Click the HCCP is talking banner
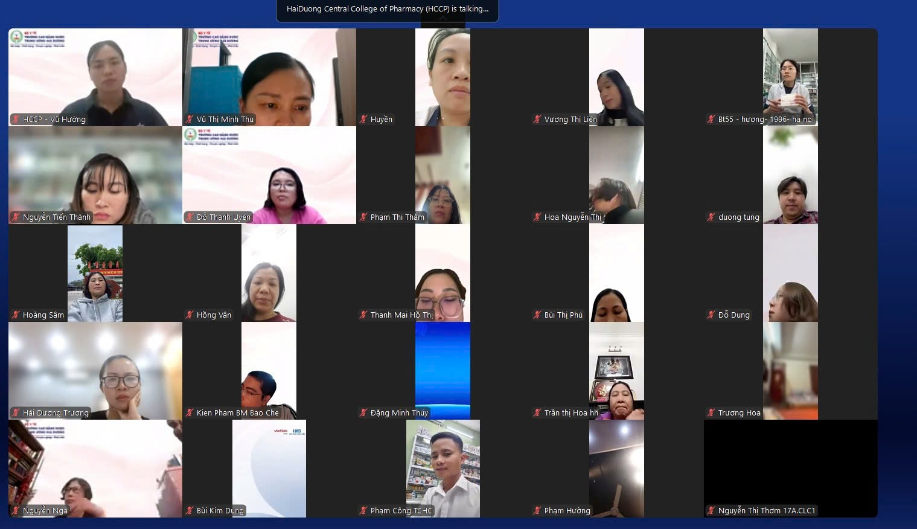 pos(388,9)
